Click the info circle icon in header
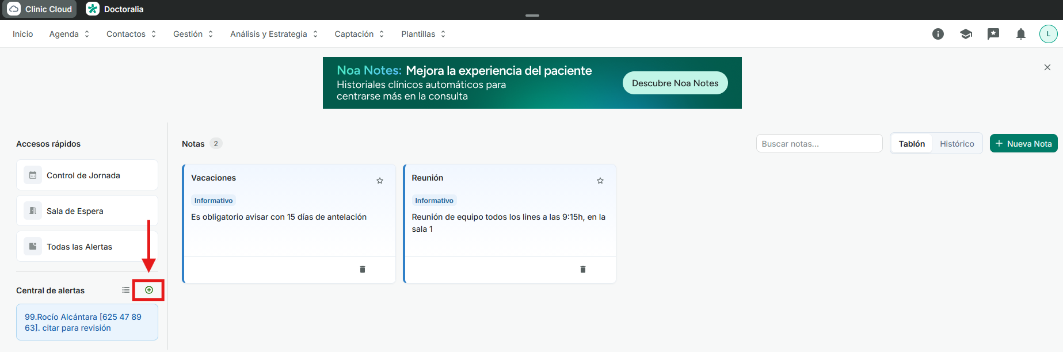The width and height of the screenshot is (1063, 352). (x=938, y=34)
